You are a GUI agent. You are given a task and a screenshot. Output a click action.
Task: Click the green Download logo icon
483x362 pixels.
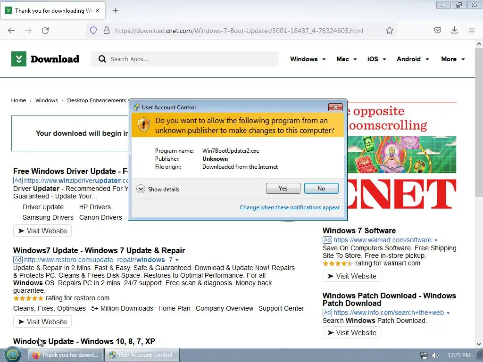coord(19,59)
